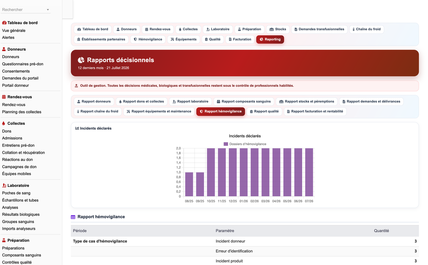
Task: Open Poches de sang sidebar link
Action: point(16,193)
